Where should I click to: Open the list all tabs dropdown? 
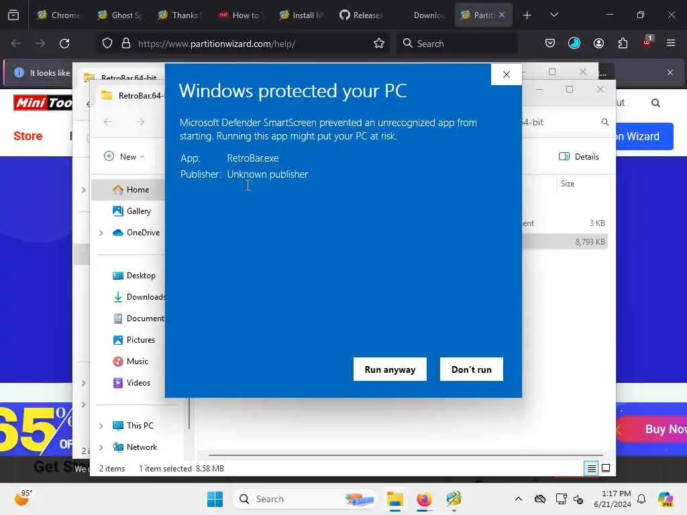coord(553,15)
